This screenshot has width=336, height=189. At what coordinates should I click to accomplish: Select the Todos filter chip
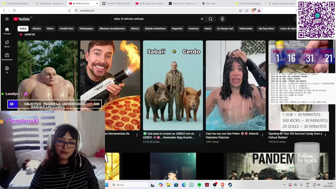coord(23,29)
